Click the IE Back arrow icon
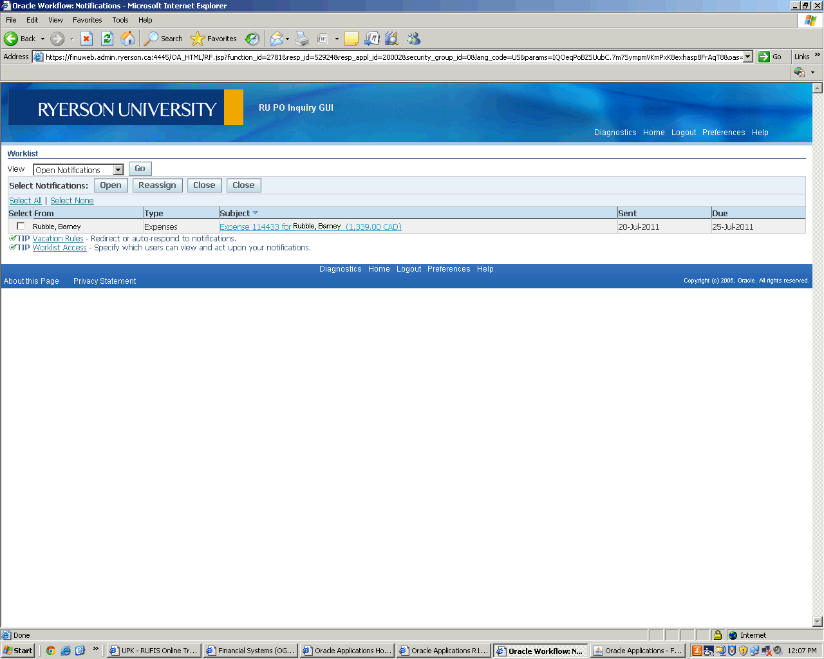This screenshot has width=824, height=659. tap(12, 39)
